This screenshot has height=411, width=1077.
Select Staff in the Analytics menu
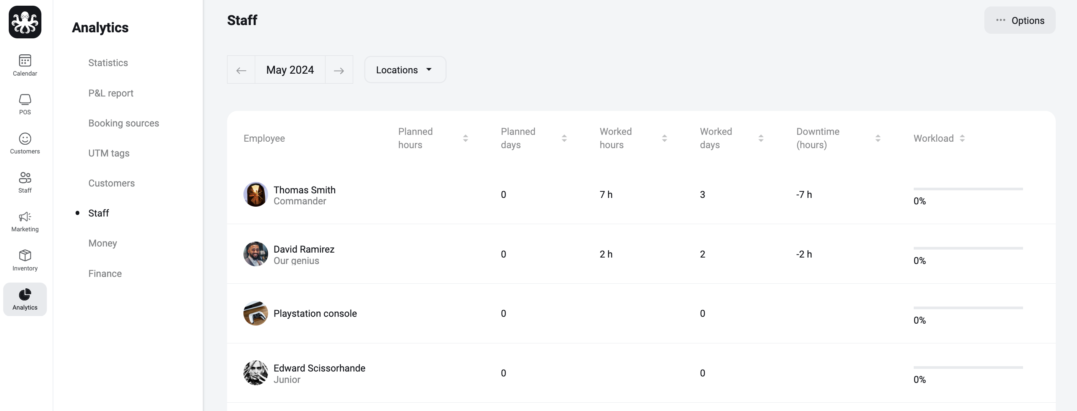(99, 213)
